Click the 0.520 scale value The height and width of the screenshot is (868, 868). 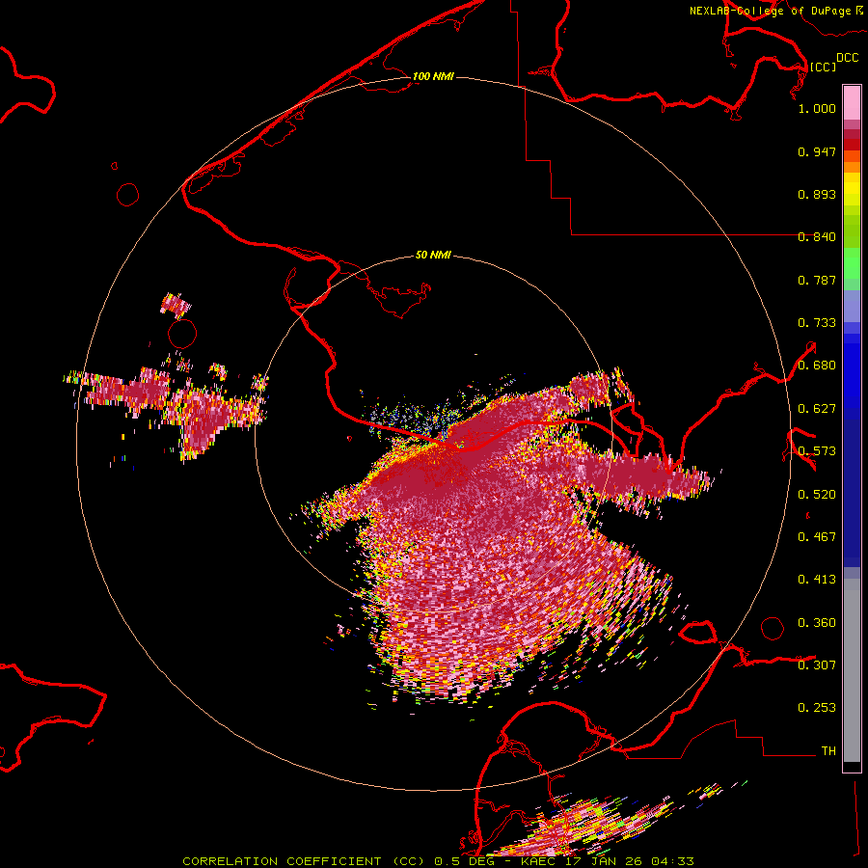tap(817, 495)
